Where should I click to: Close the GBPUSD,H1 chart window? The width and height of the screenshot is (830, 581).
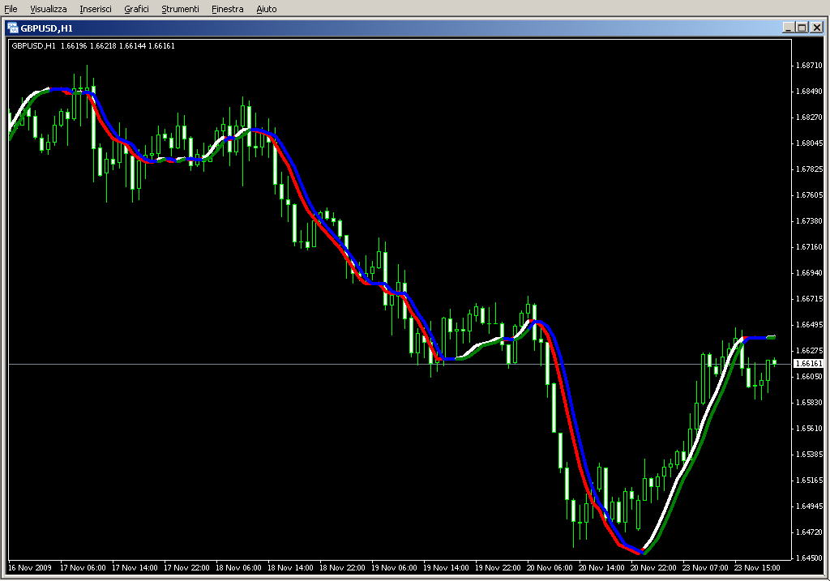point(817,28)
